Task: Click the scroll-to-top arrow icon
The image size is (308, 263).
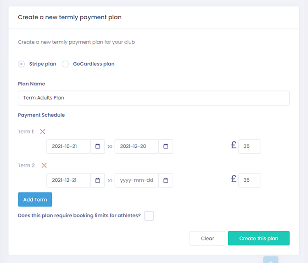Action: 271,260
